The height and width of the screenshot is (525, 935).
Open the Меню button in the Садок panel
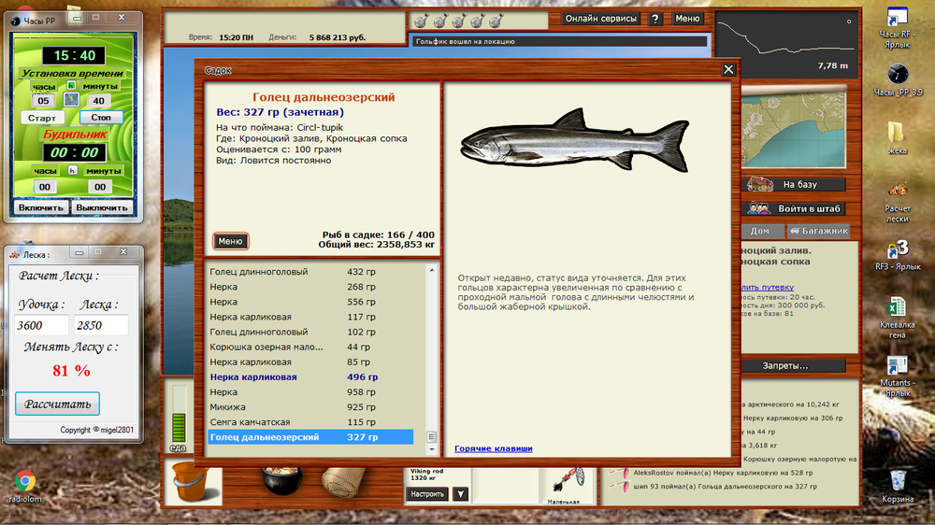230,241
